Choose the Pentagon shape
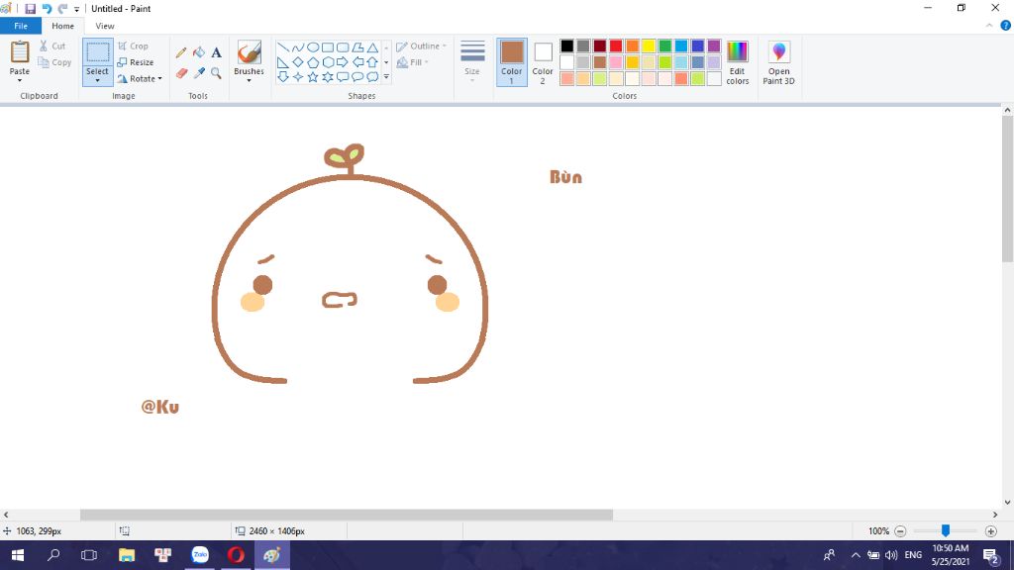This screenshot has height=570, width=1014. pyautogui.click(x=313, y=62)
